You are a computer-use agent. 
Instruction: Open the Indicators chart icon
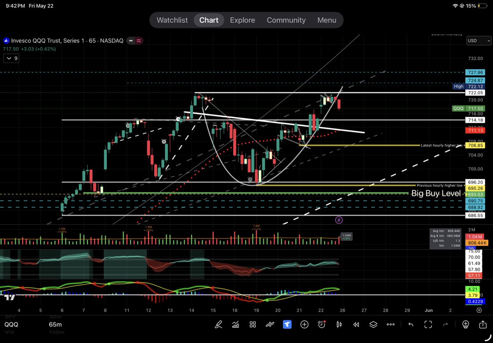coord(236,324)
